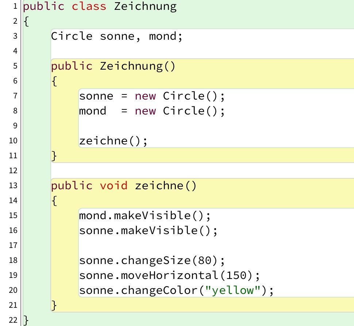Click on mond.makeVisible() statement

tap(145, 216)
